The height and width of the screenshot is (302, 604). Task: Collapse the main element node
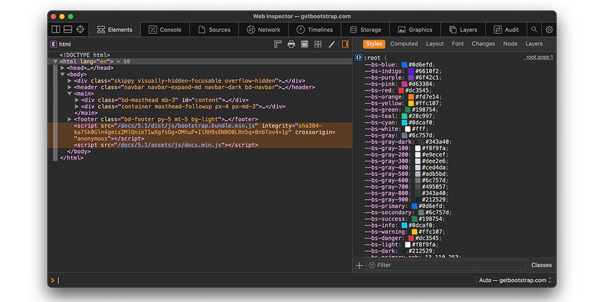pos(70,94)
